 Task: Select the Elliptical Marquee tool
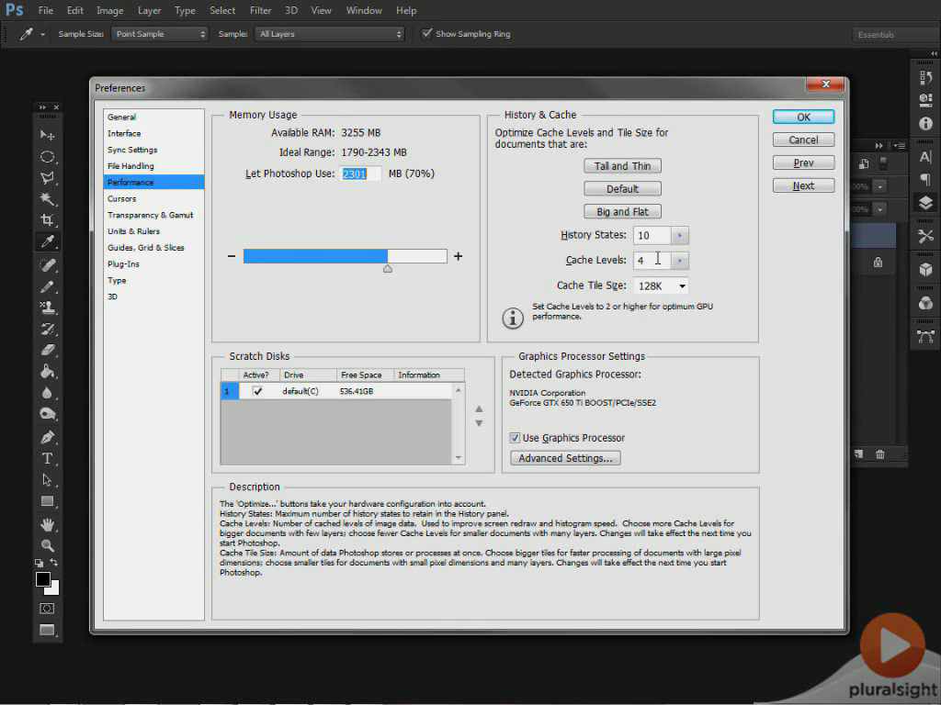click(x=47, y=156)
